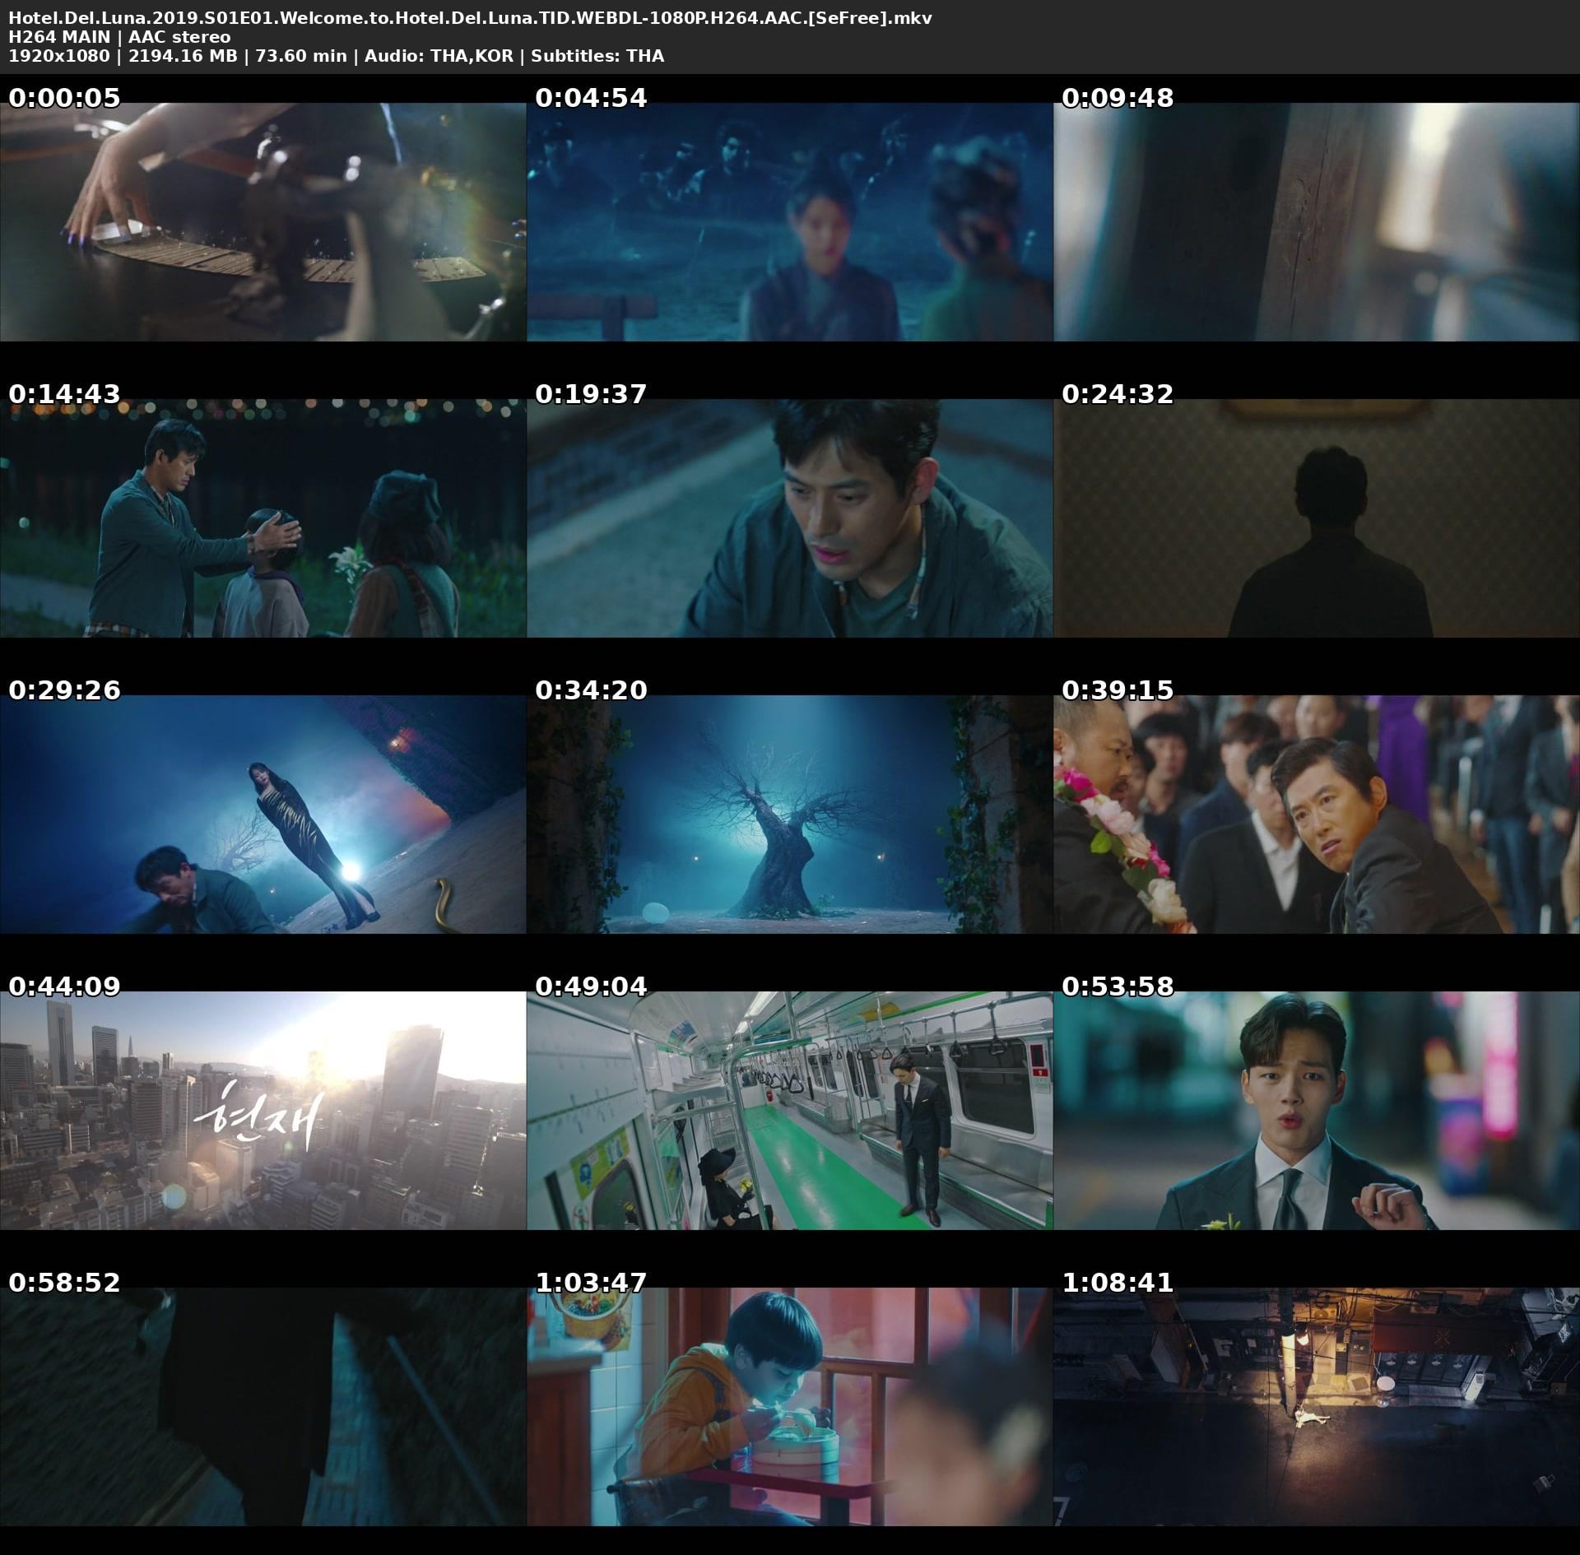Select the overhead alley frame at 1:08:41
The width and height of the screenshot is (1580, 1555).
[x=1316, y=1407]
